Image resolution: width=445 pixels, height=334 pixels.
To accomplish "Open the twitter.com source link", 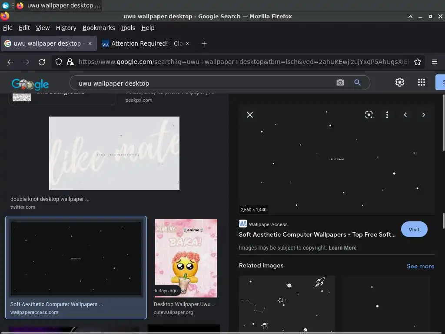I will click(x=23, y=207).
